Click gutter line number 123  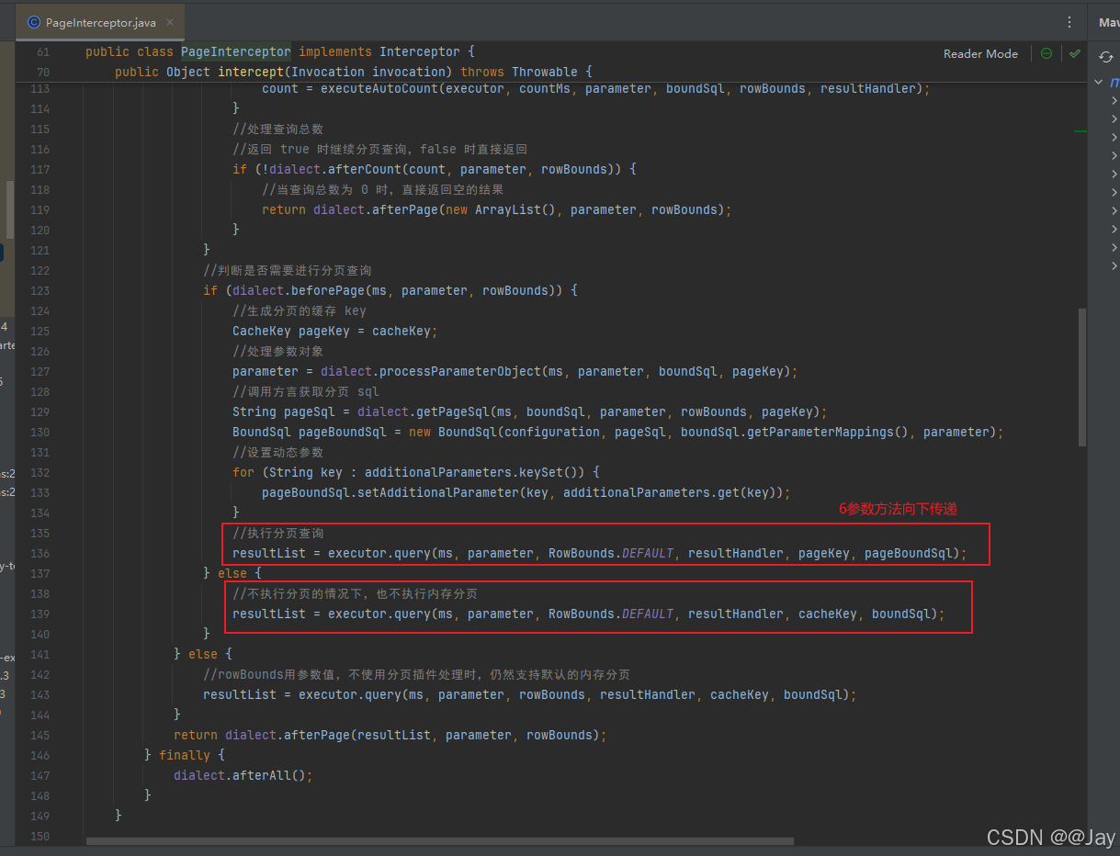(40, 290)
